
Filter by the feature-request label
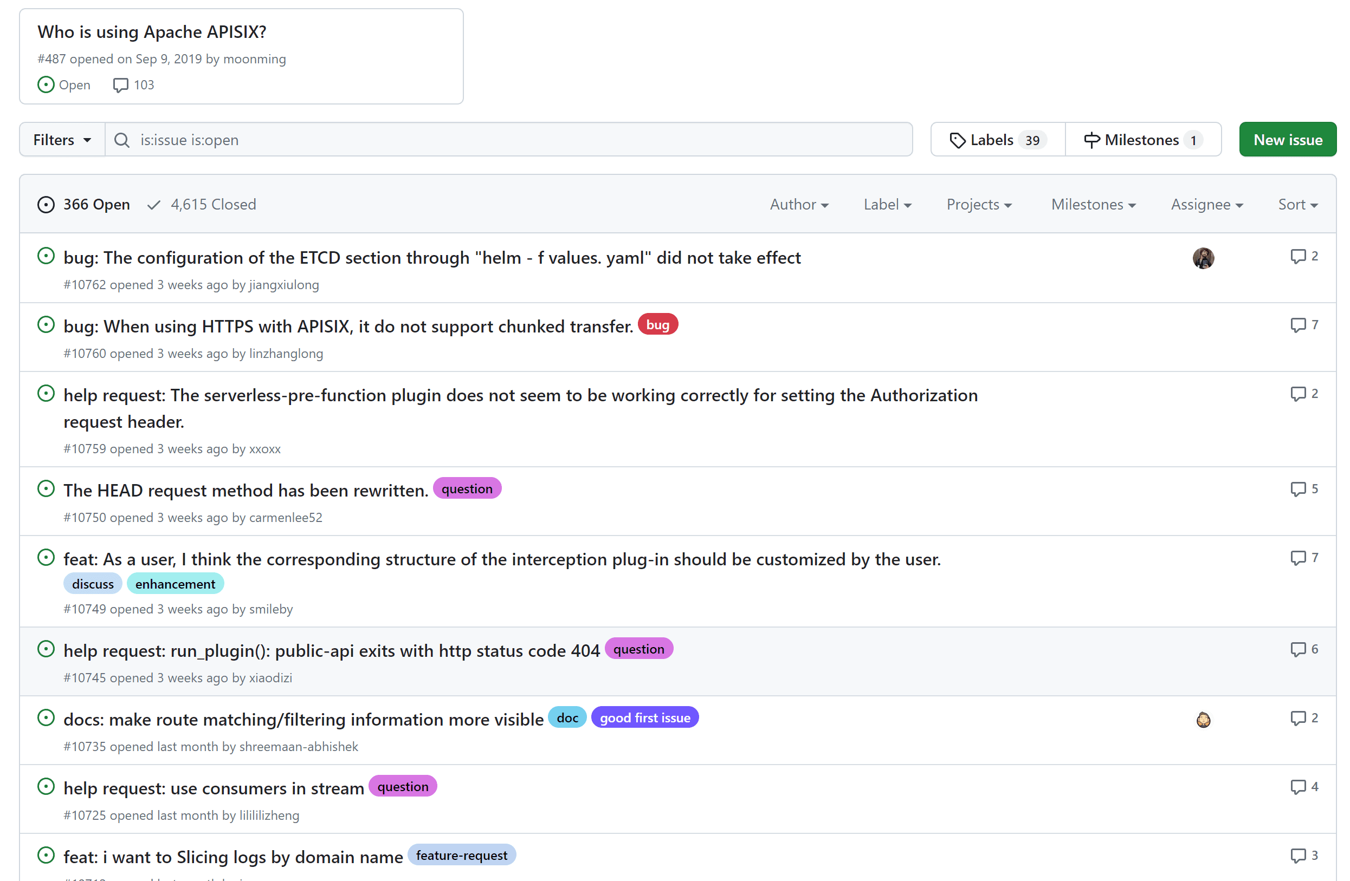pos(462,856)
